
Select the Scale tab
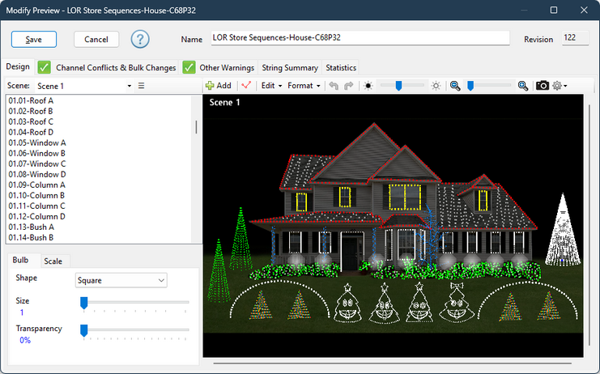point(53,261)
